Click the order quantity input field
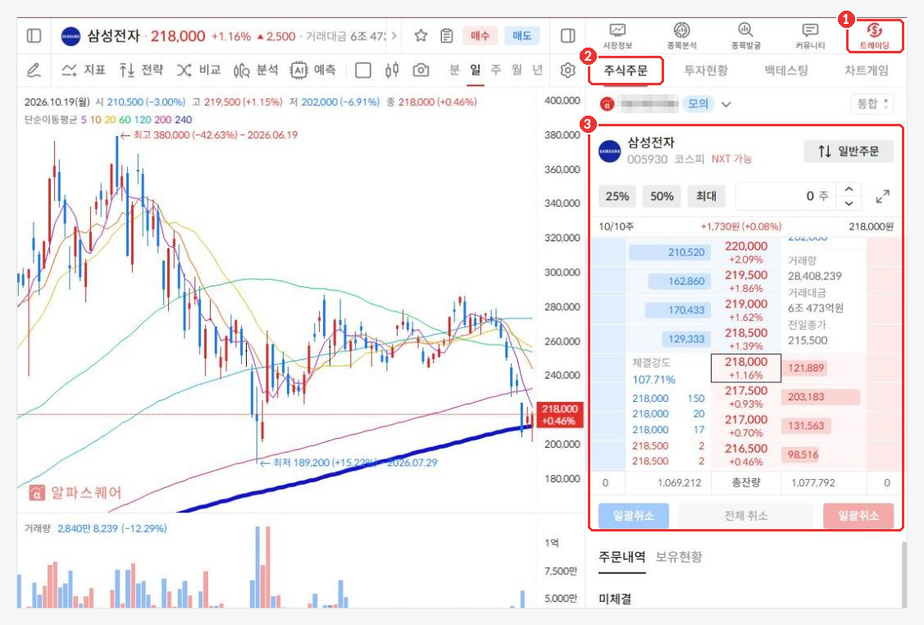The width and height of the screenshot is (924, 625). tap(786, 196)
